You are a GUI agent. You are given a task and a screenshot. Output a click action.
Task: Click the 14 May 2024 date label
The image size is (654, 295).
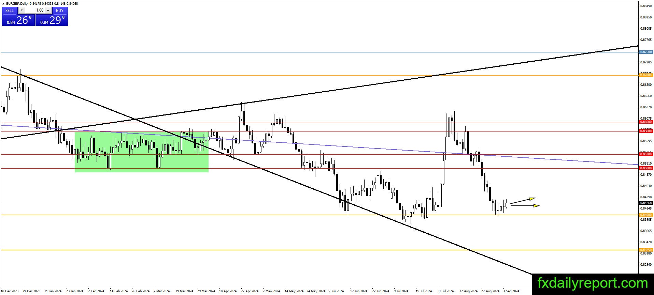click(x=294, y=291)
